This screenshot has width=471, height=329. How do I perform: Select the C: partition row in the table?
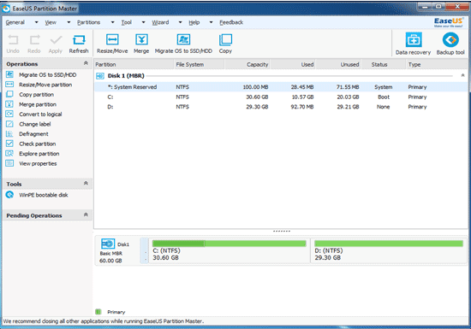coord(281,97)
